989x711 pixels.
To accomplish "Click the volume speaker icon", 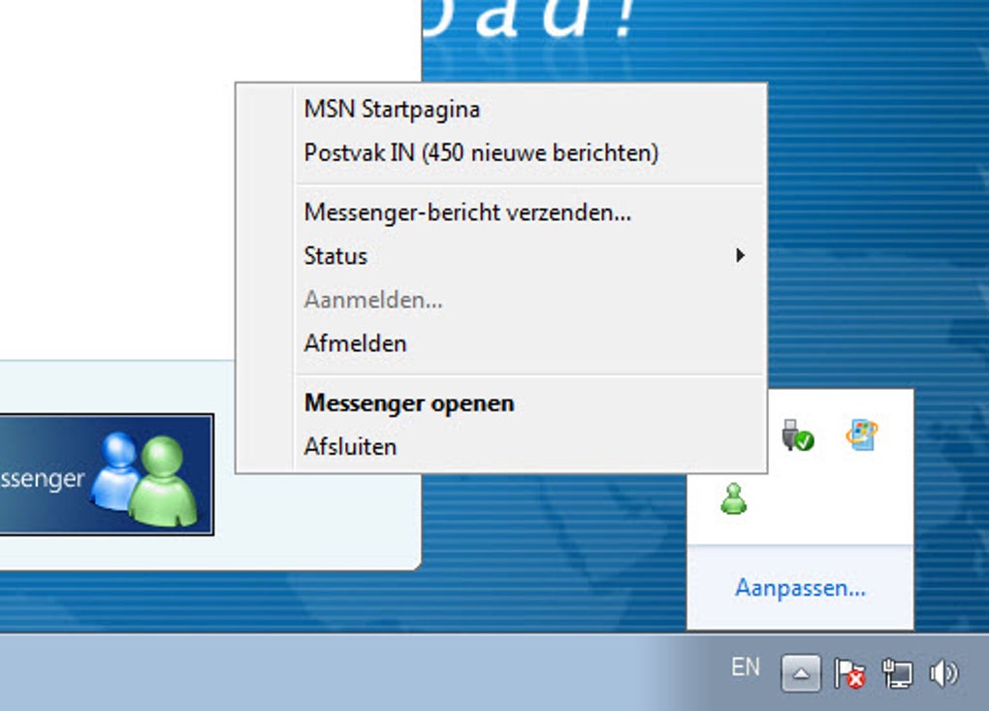I will click(x=944, y=673).
